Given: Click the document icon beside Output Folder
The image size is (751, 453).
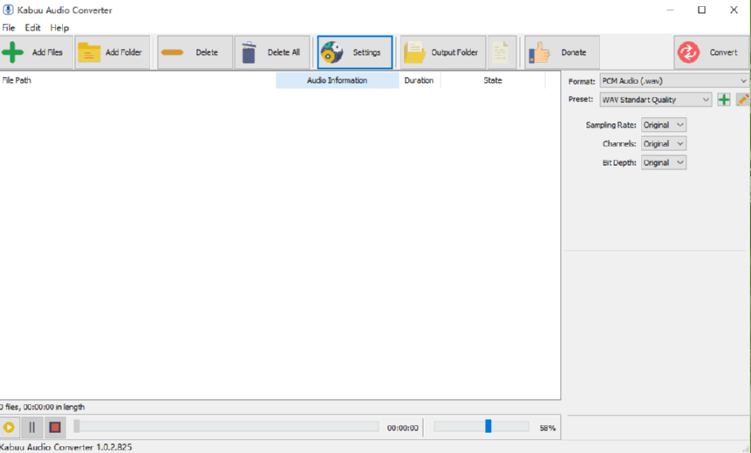Looking at the screenshot, I should pyautogui.click(x=502, y=52).
